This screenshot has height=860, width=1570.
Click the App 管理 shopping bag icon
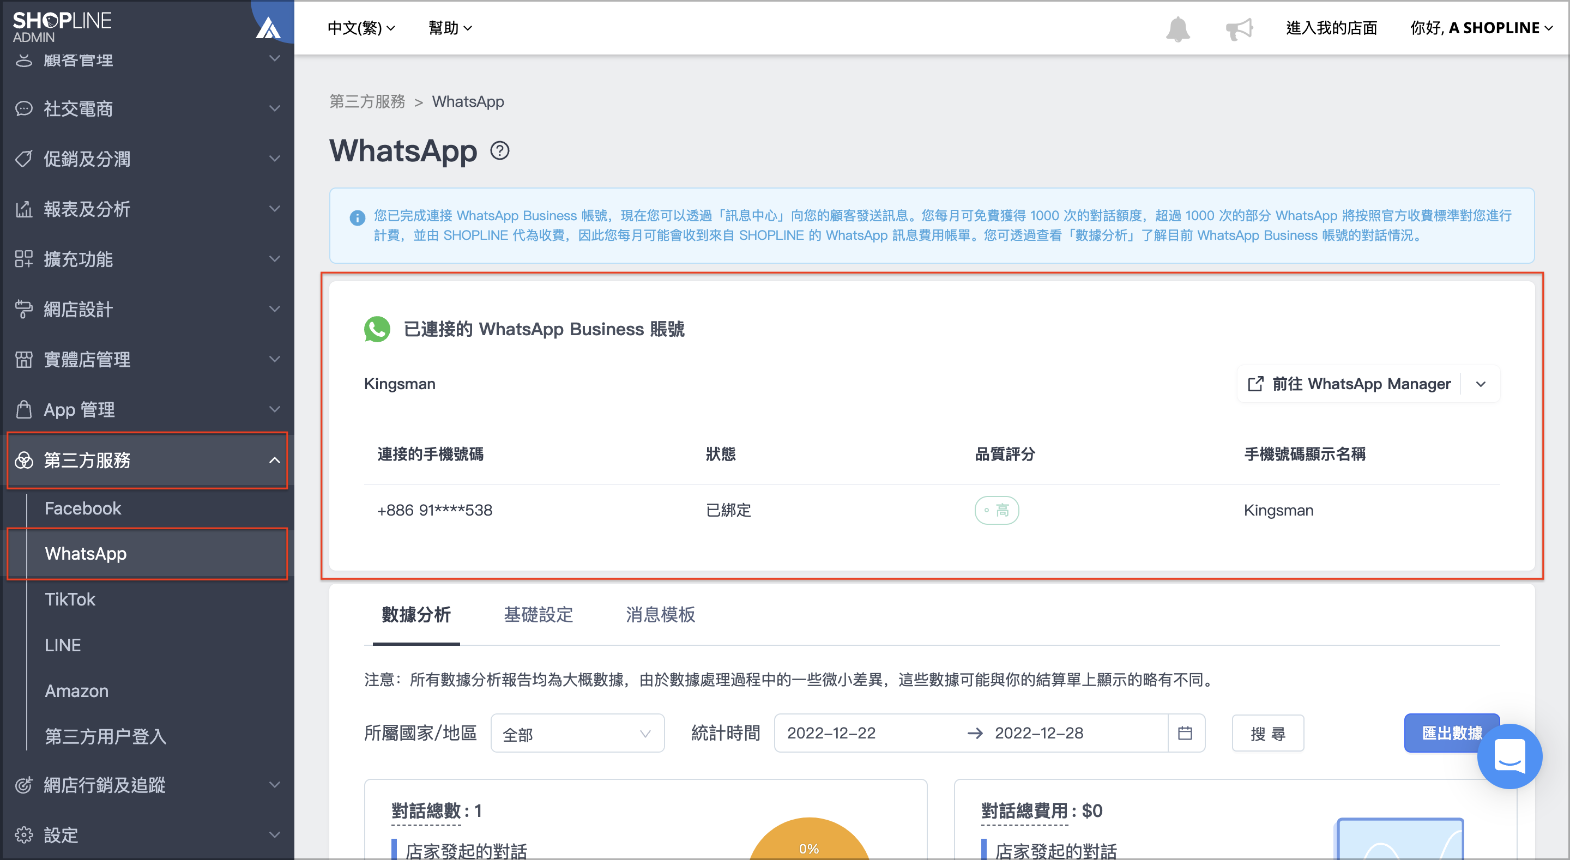pos(24,409)
